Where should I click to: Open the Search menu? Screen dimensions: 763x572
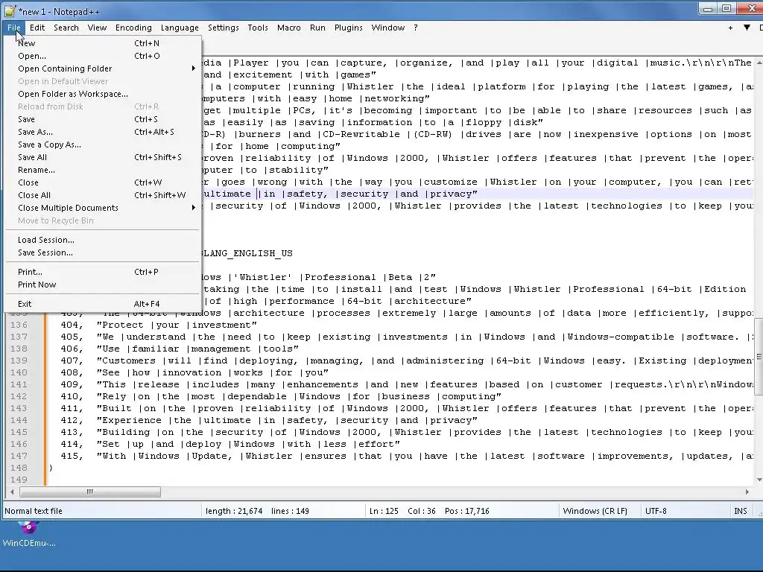(66, 28)
